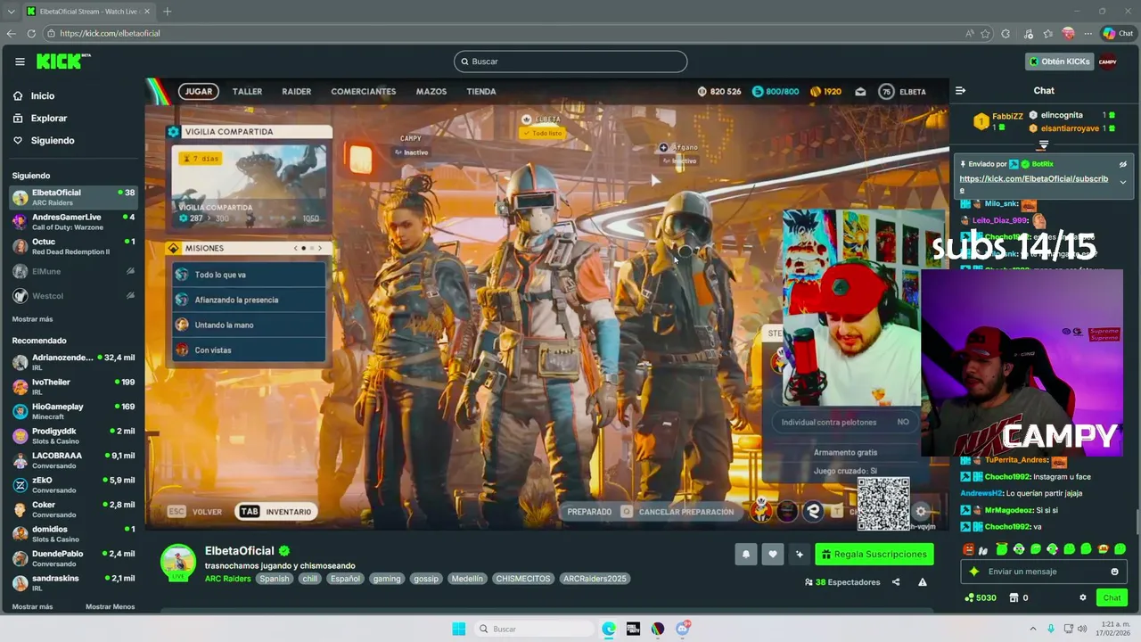The width and height of the screenshot is (1141, 642).
Task: Expand followed list with Mostrar más
Action: (x=32, y=319)
